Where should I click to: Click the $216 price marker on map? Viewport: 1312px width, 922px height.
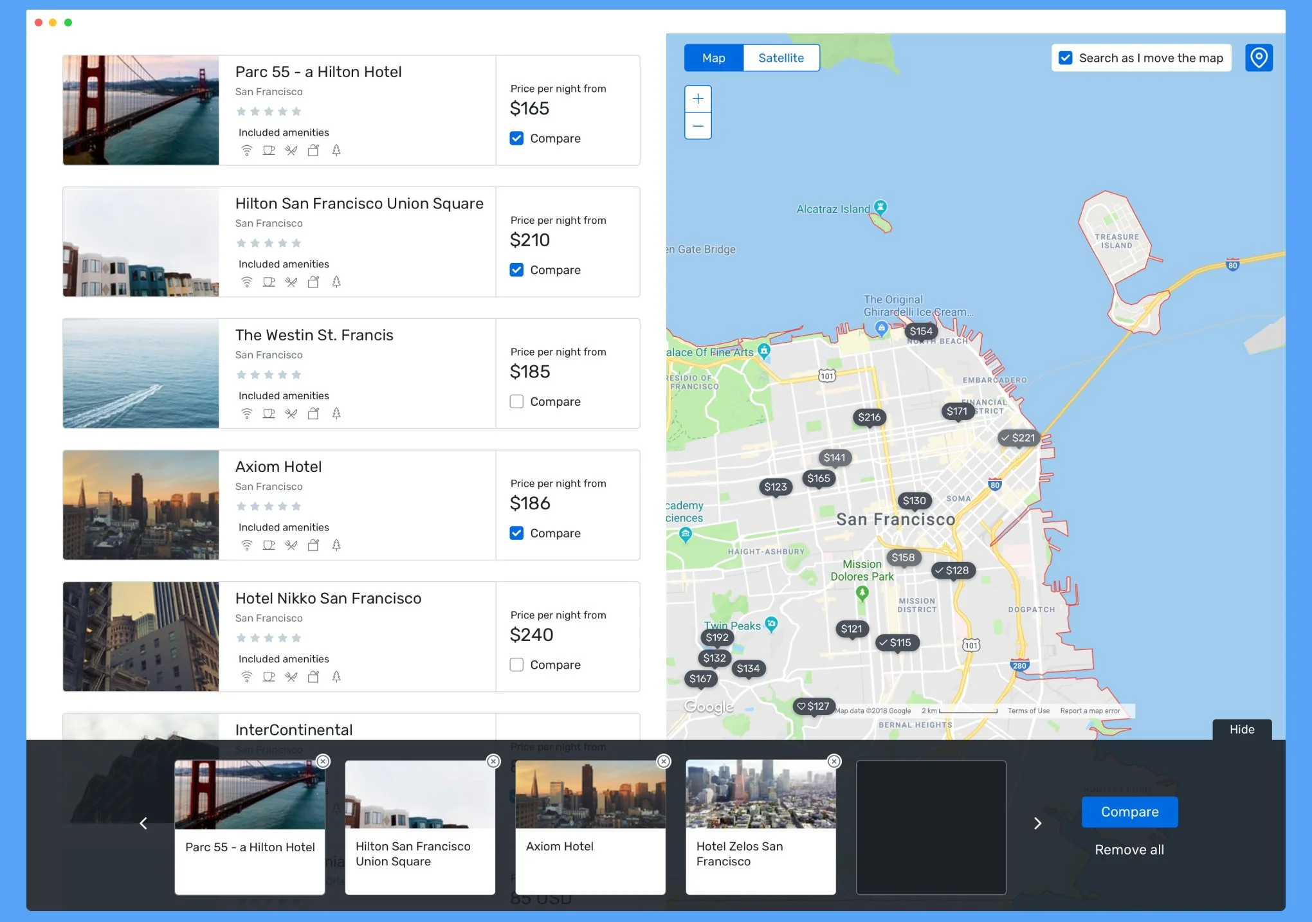pyautogui.click(x=869, y=417)
